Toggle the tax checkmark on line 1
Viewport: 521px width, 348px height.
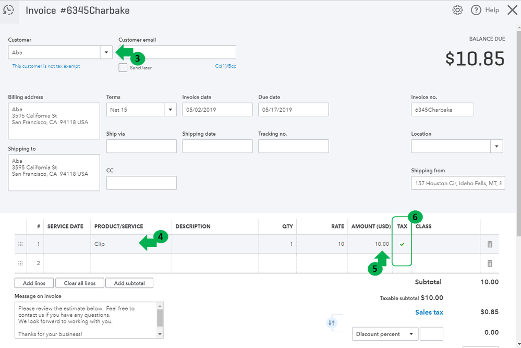402,244
